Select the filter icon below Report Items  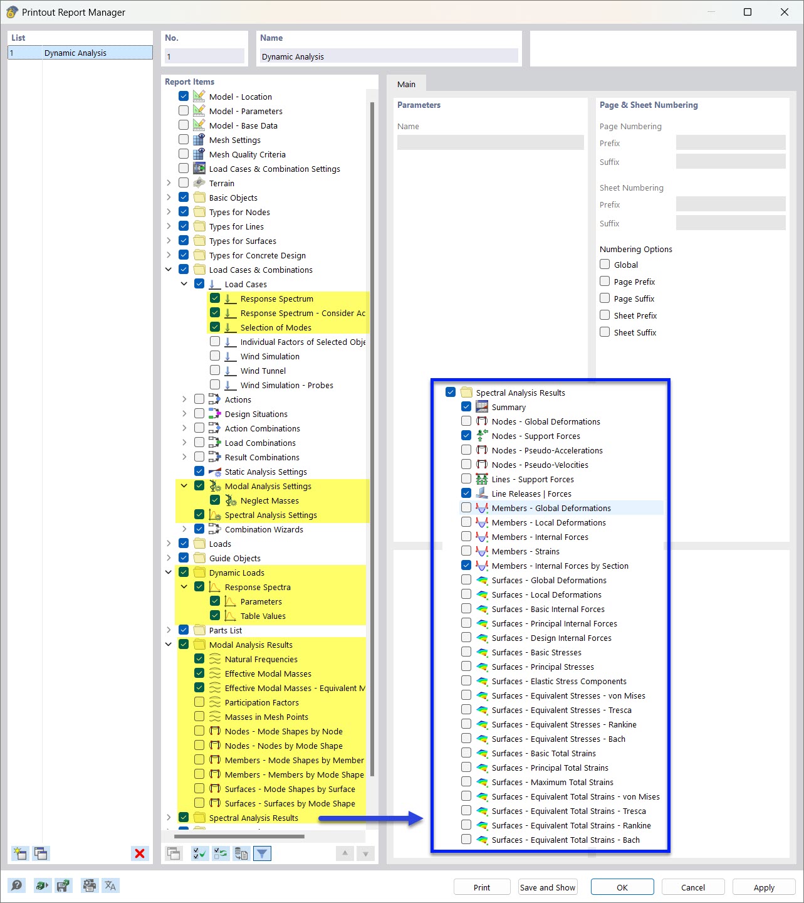(262, 853)
